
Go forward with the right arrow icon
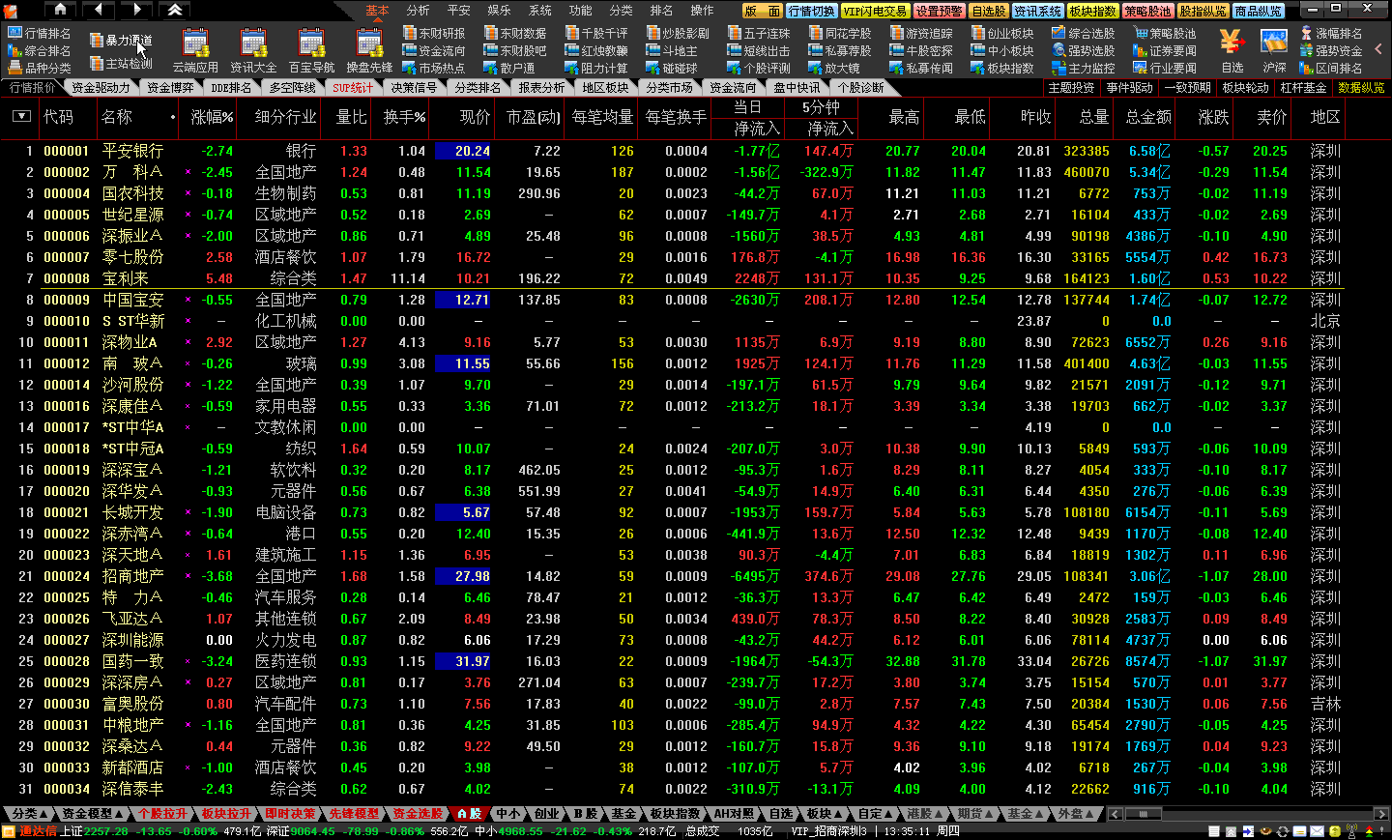(x=137, y=10)
